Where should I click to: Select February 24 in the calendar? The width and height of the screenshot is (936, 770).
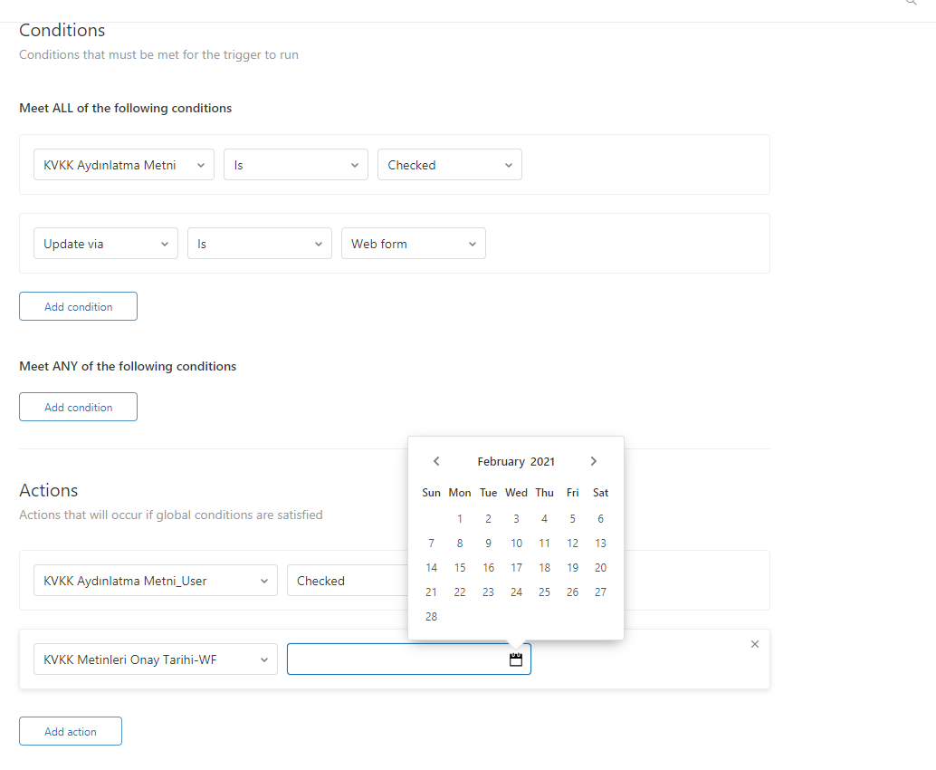point(516,592)
